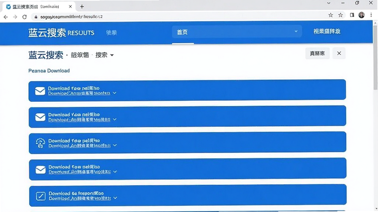Click the envelope icon in first download row
Image resolution: width=378 pixels, height=212 pixels.
[x=40, y=91]
